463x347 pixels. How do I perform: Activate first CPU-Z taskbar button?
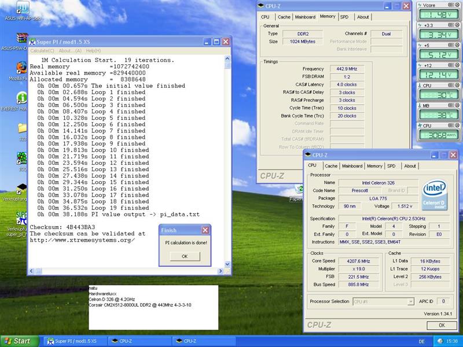[139, 341]
